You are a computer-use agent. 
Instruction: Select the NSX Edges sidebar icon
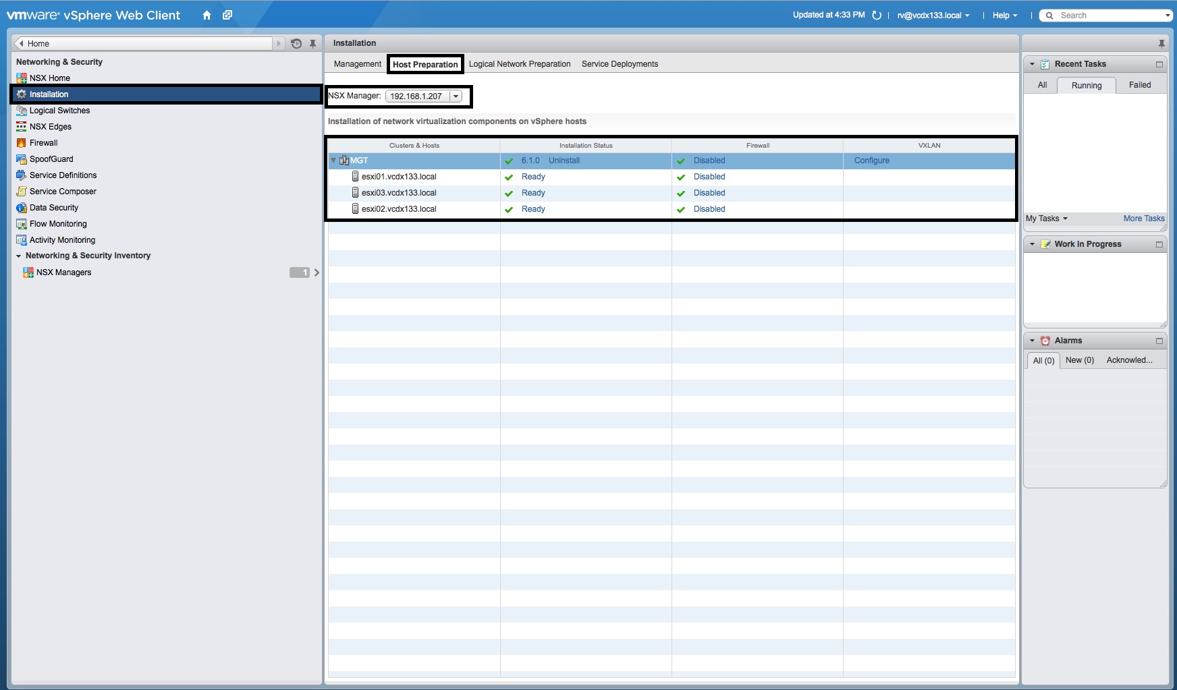21,127
